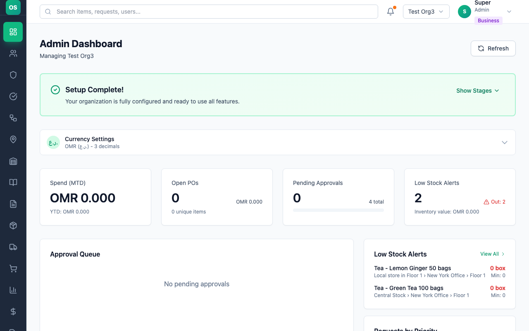Open the dollar sign sidebar icon

point(13,312)
